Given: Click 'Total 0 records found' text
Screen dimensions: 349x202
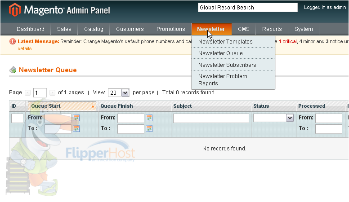Looking at the screenshot, I should click(x=188, y=92).
